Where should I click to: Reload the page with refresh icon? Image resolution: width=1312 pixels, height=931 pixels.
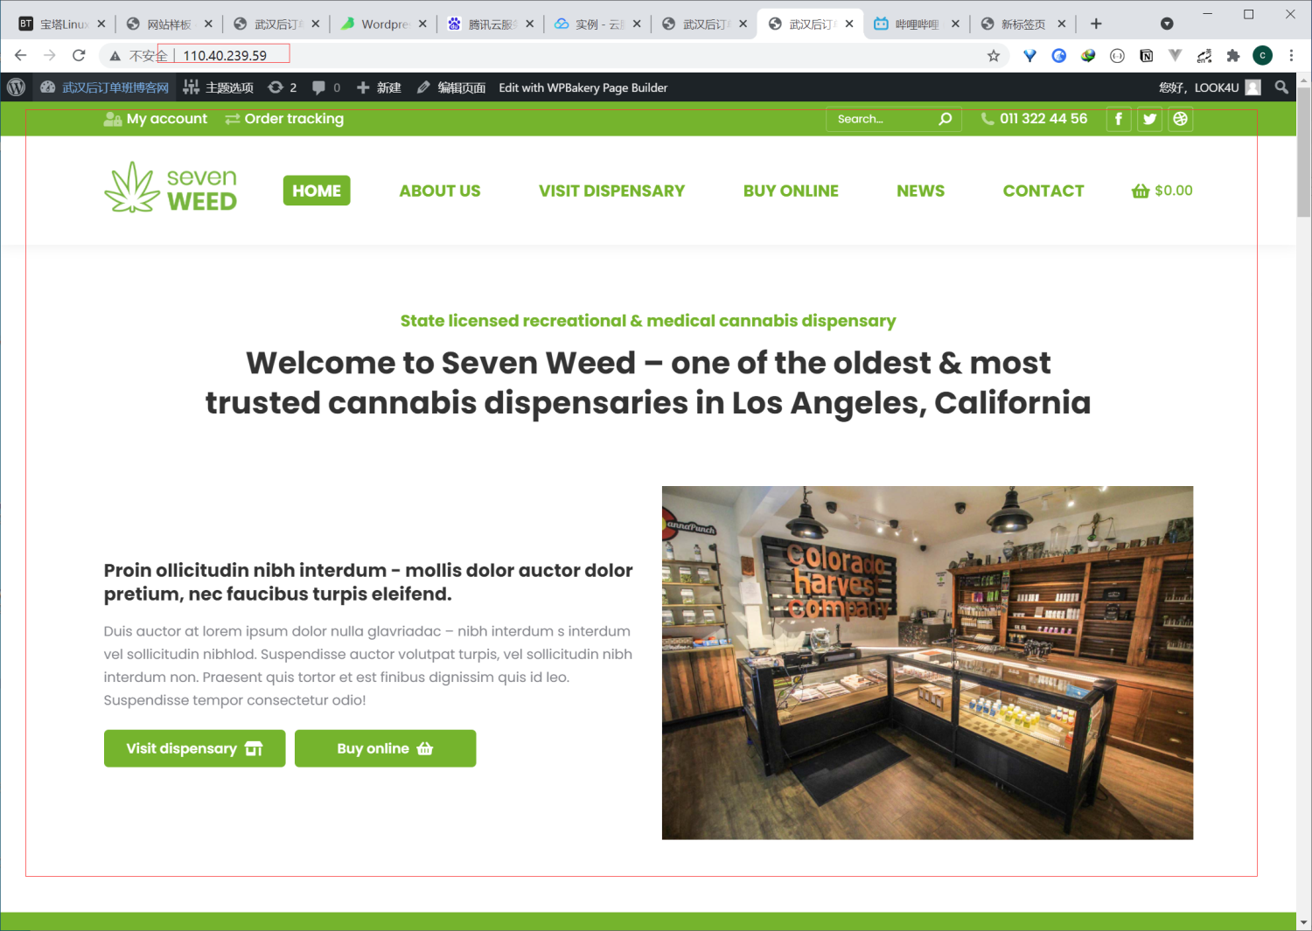coord(79,55)
